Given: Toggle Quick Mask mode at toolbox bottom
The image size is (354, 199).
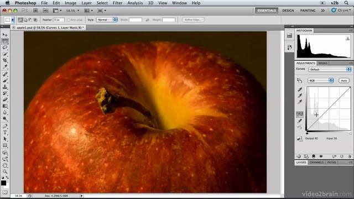Looking at the screenshot, I should tap(5, 192).
